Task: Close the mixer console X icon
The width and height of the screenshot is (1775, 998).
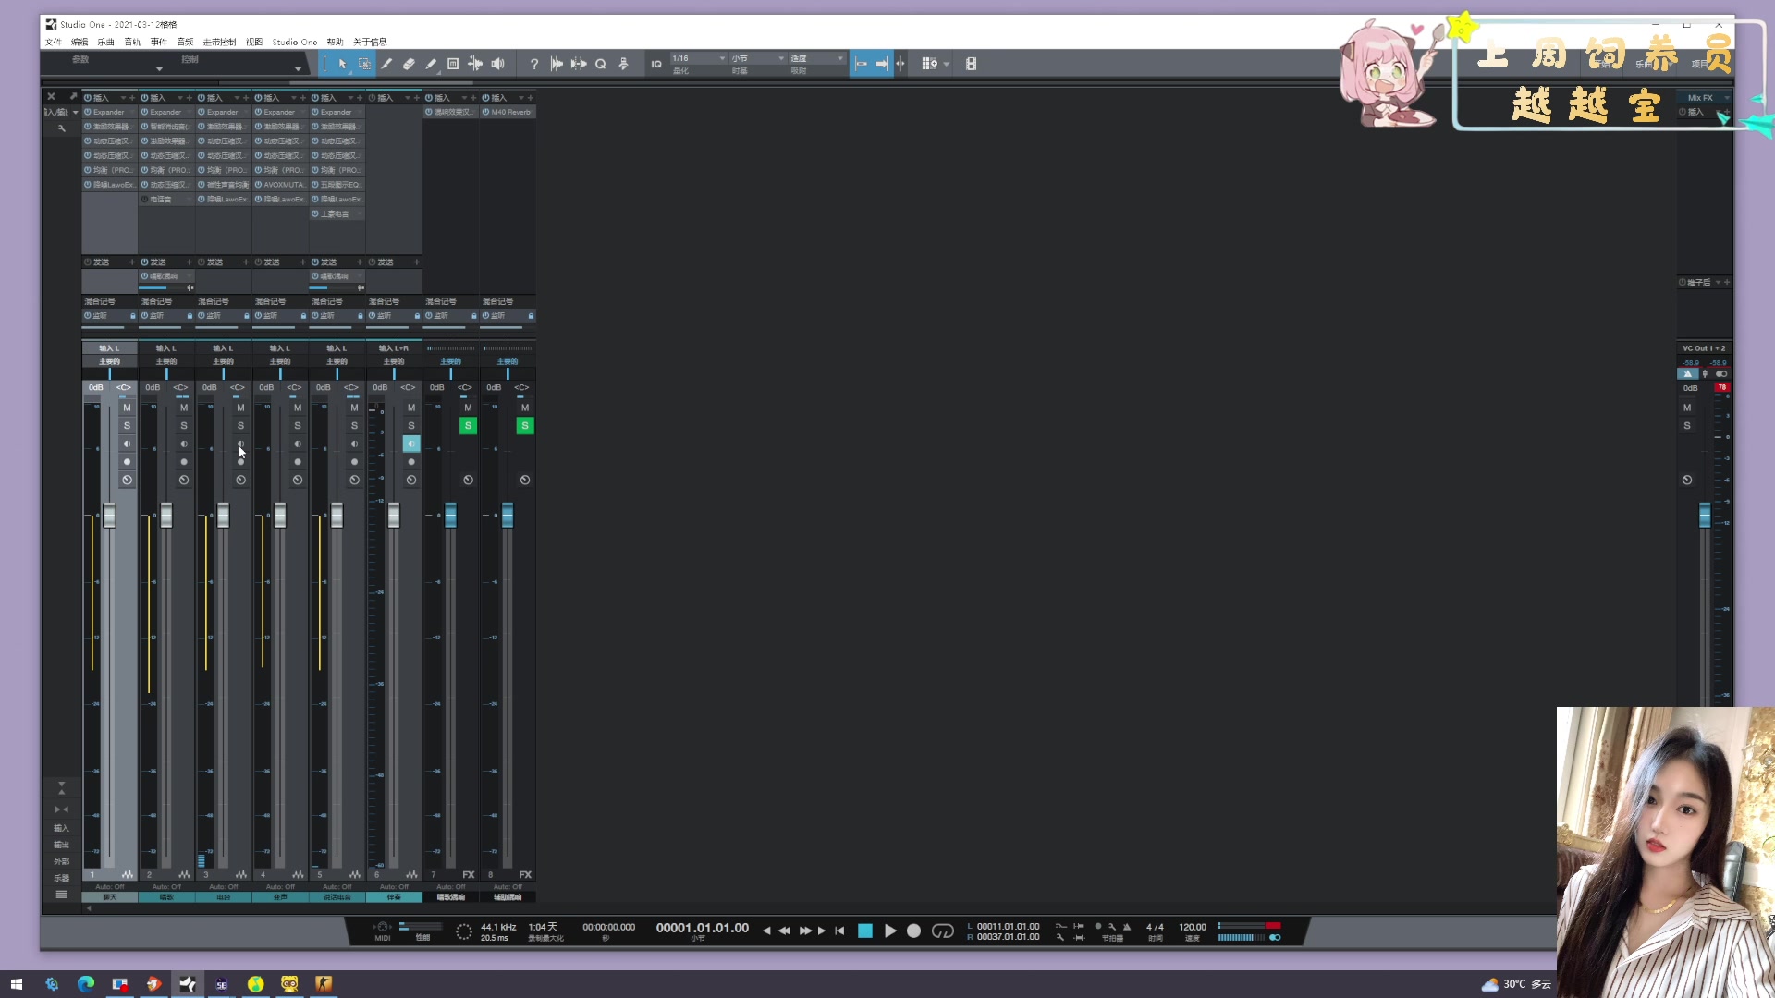Action: [51, 96]
